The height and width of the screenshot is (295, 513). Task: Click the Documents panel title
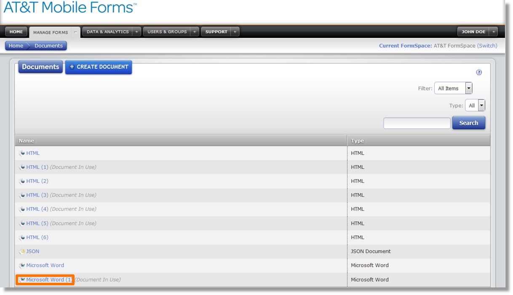[40, 66]
